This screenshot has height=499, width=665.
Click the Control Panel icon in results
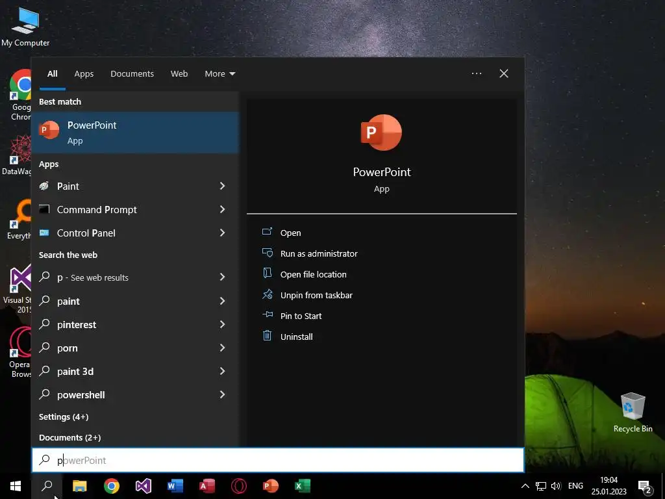coord(44,233)
